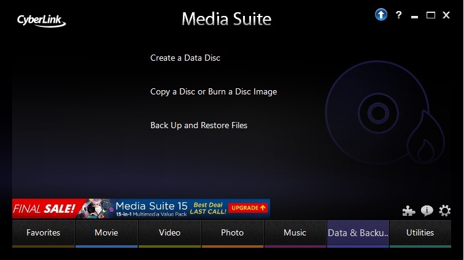Maximize the Media Suite window

431,15
